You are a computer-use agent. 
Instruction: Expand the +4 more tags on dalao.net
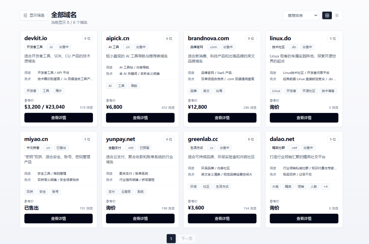pos(325,187)
